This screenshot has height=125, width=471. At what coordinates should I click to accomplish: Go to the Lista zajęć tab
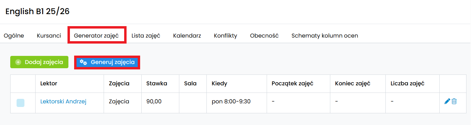click(x=146, y=36)
